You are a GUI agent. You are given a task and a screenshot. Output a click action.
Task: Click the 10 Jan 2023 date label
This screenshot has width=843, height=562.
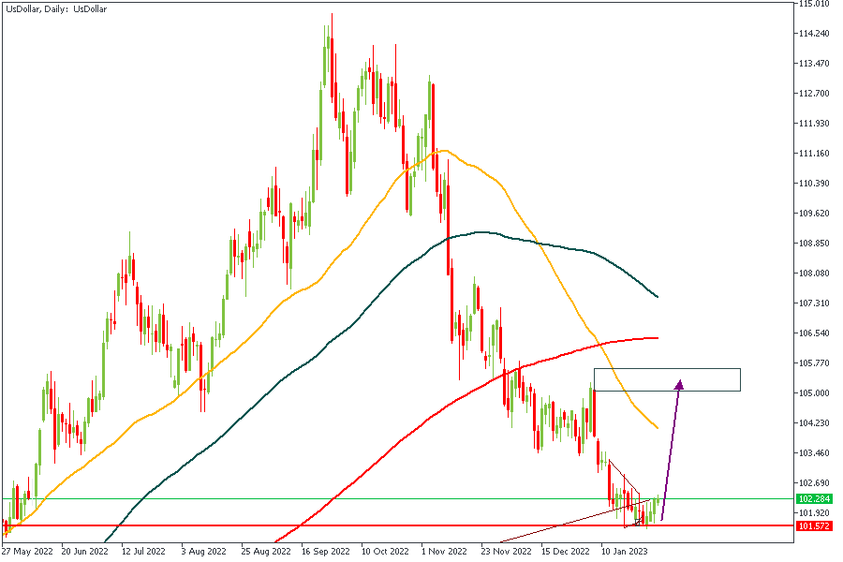(x=624, y=553)
